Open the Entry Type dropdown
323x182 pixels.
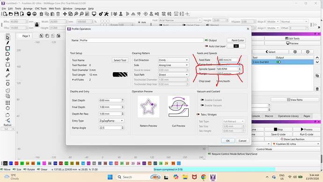click(111, 121)
